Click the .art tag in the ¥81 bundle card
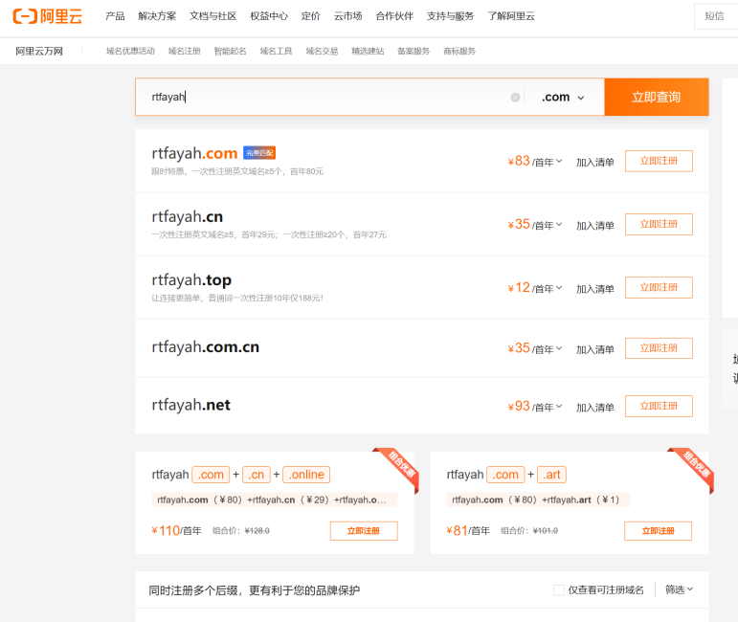The image size is (738, 622). tap(551, 475)
